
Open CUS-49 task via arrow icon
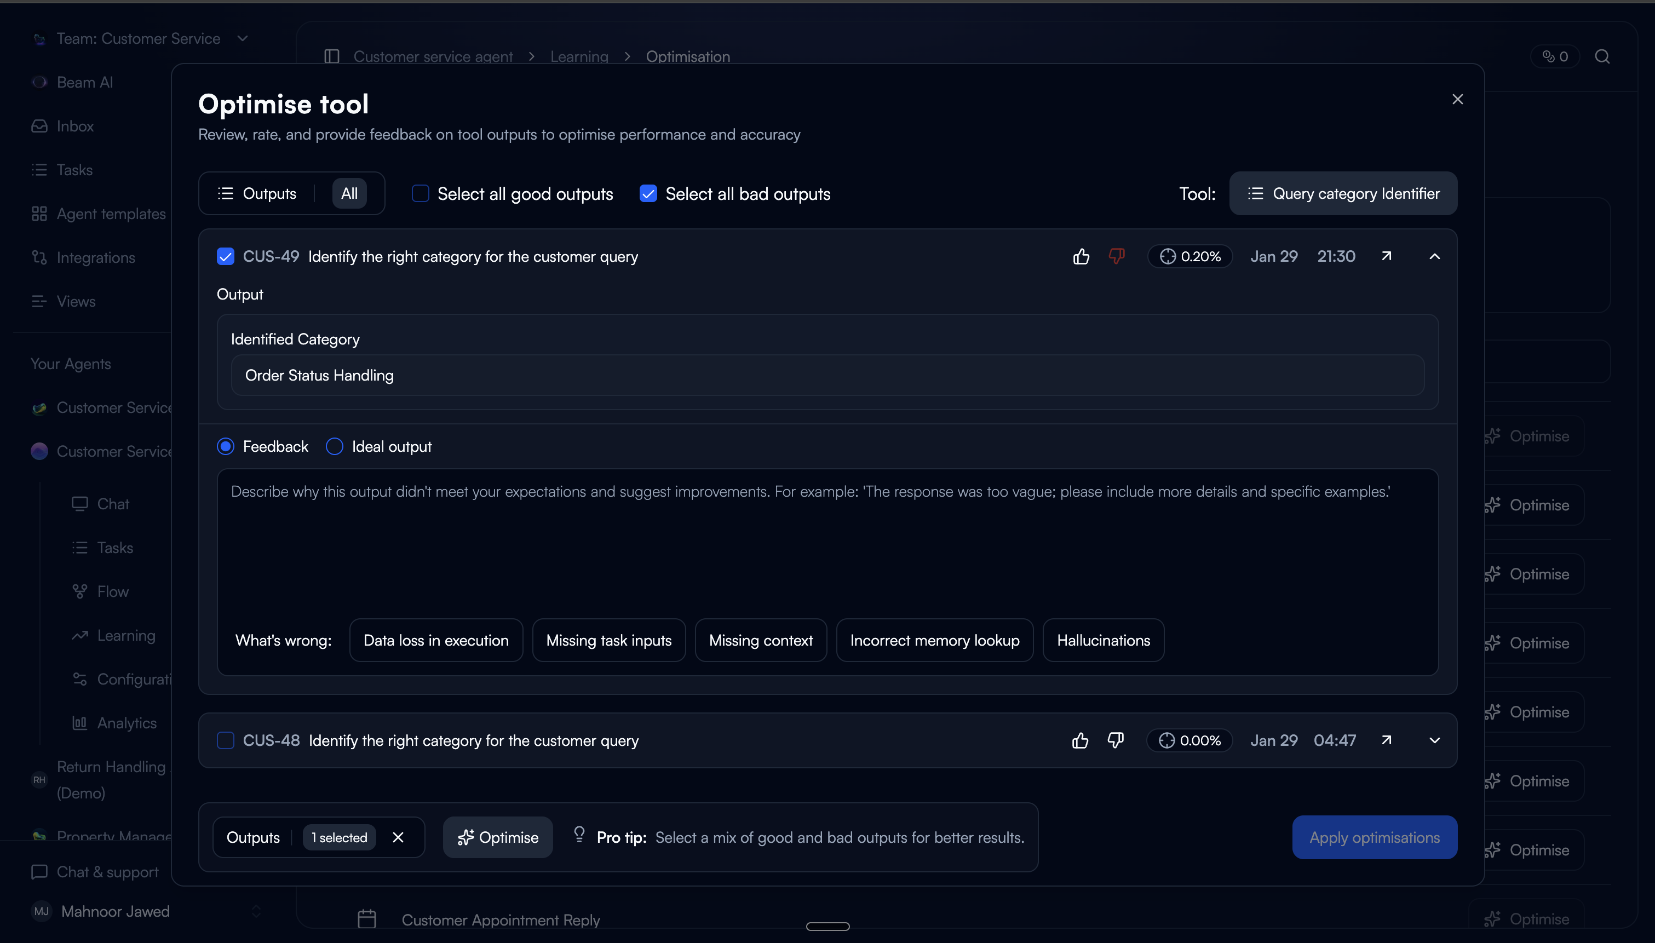click(1386, 256)
